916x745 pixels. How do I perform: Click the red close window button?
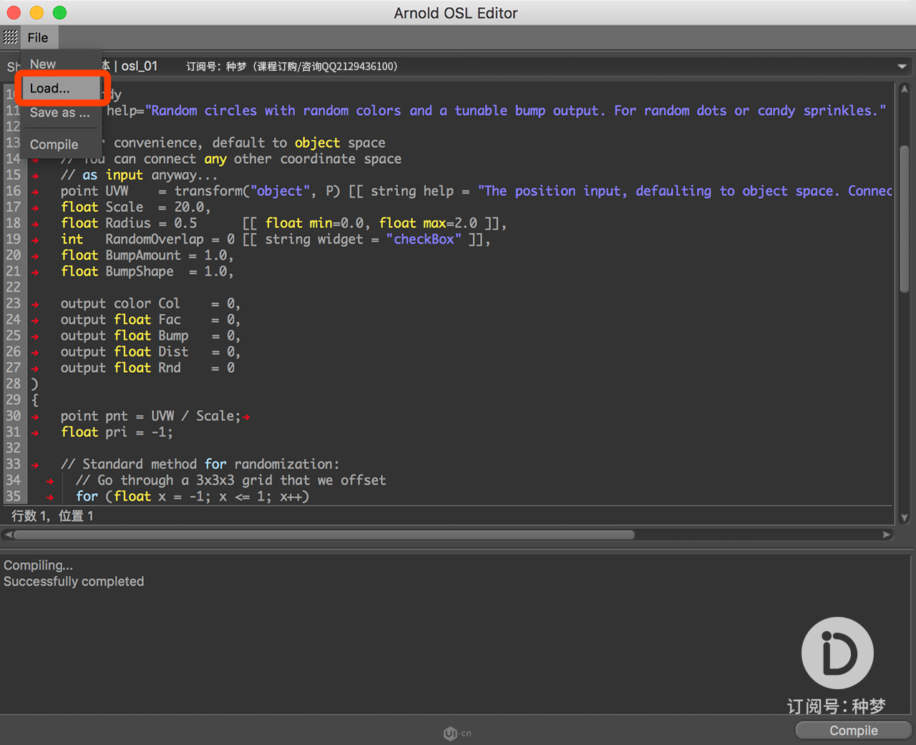point(14,13)
